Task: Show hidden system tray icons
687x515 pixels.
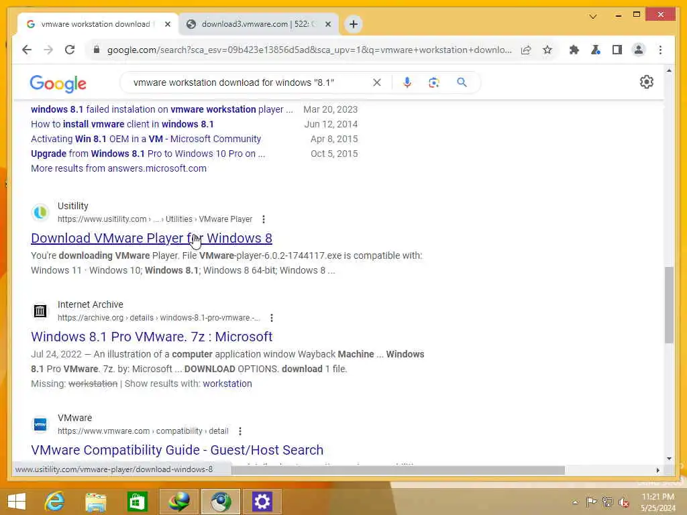Action: point(575,502)
